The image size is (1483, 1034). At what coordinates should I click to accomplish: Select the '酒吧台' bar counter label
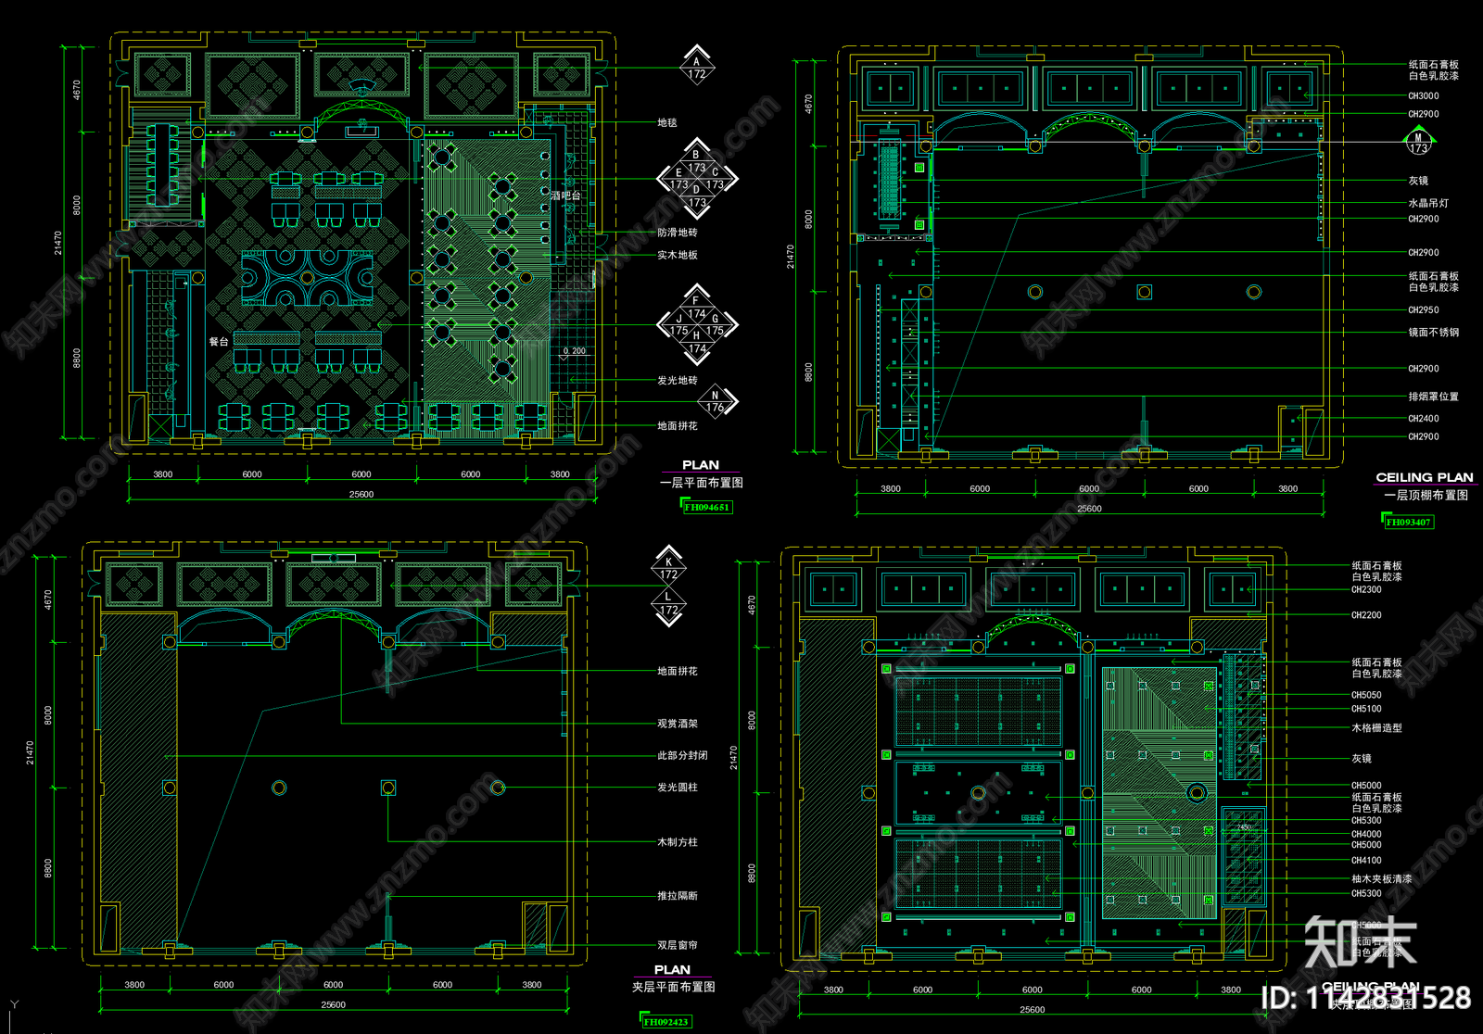(565, 195)
